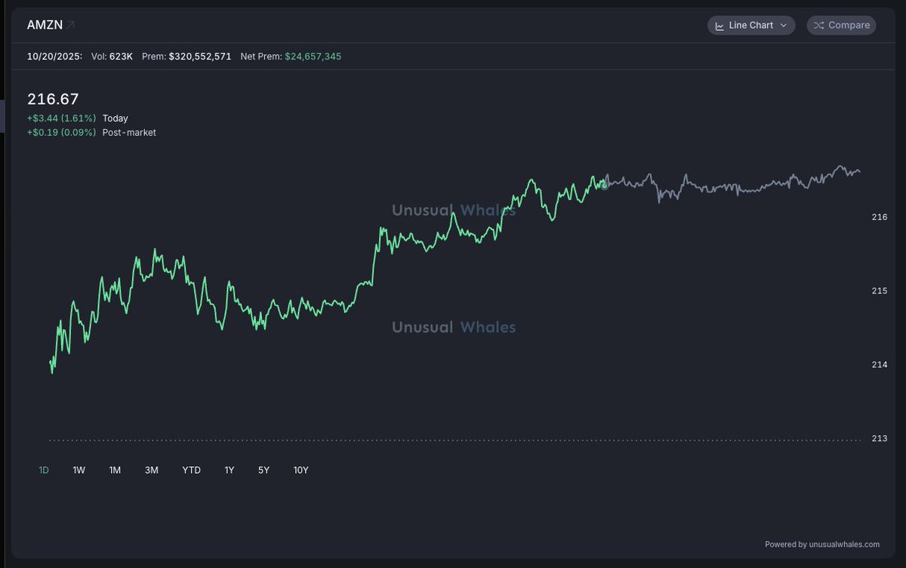The image size is (906, 568).
Task: Show the 3M time range
Action: [151, 470]
